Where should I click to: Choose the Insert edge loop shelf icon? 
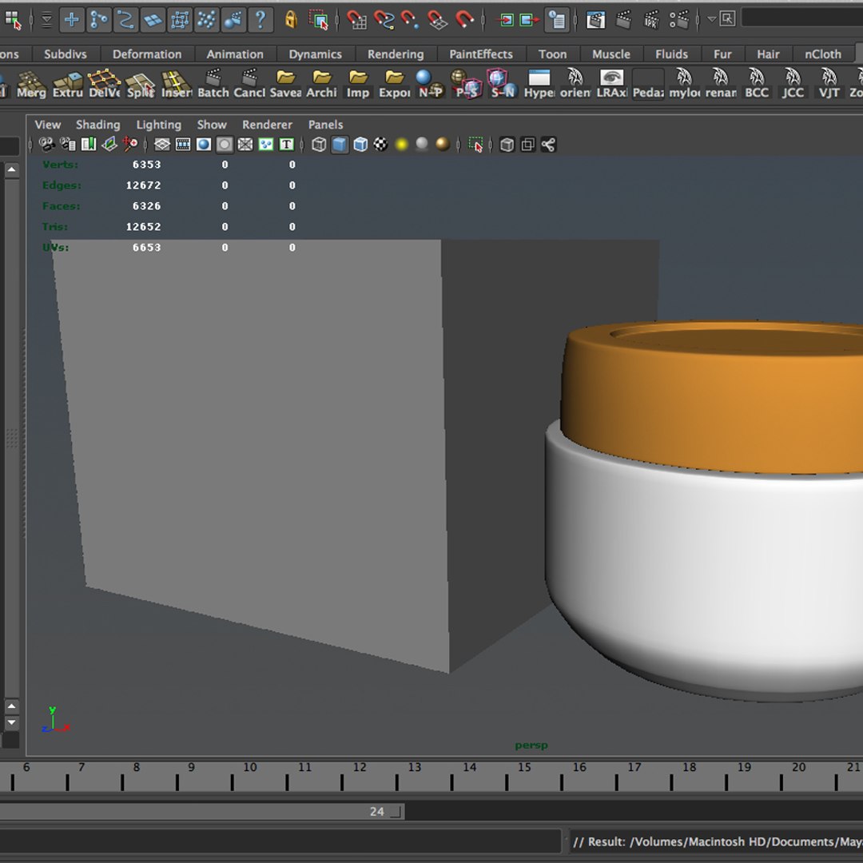(x=176, y=84)
